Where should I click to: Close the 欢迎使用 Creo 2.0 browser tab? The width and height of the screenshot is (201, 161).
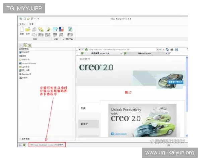[121, 53]
